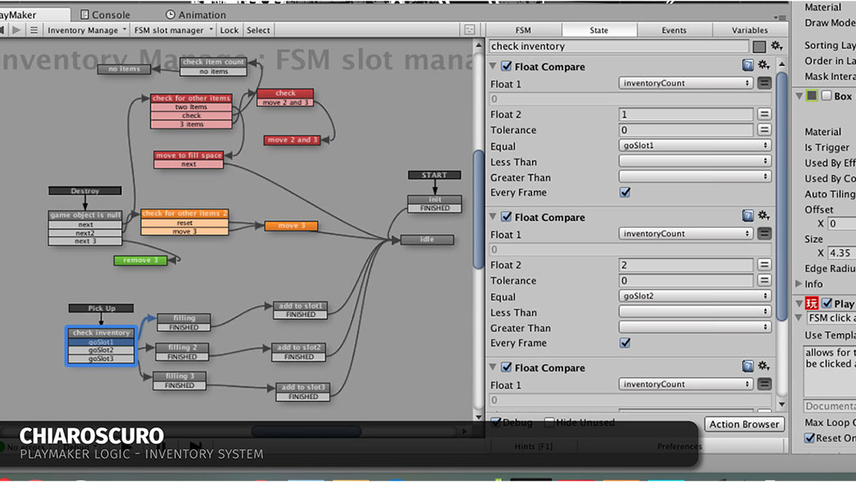
Task: Select the idle state node in graph
Action: (x=427, y=239)
